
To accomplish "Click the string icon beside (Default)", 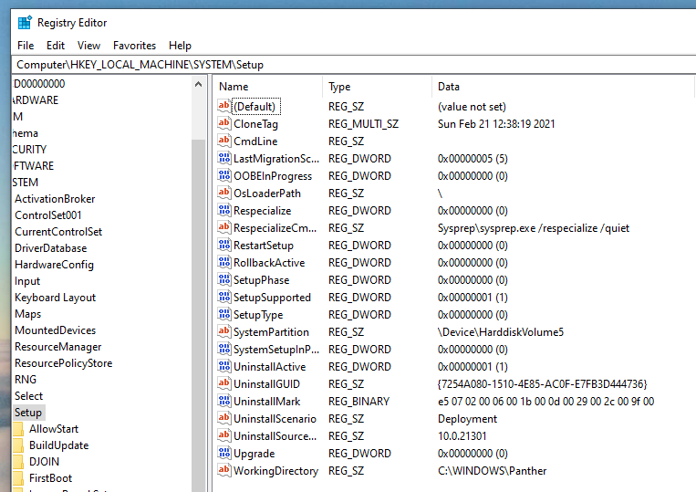I will coord(224,106).
